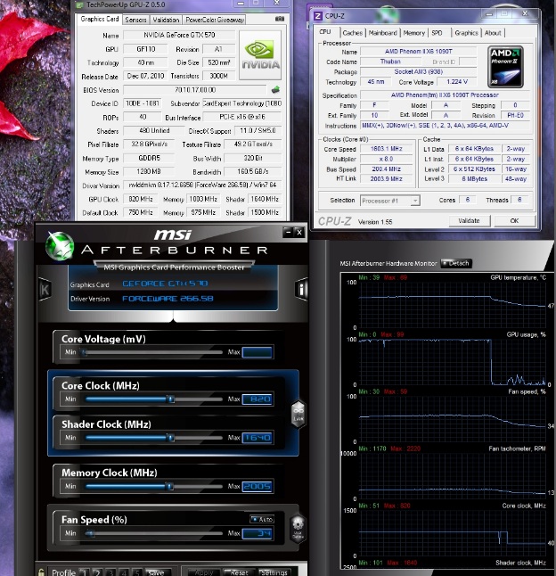The width and height of the screenshot is (556, 576).
Task: Click Core Voltage slider handle
Action: coord(84,352)
